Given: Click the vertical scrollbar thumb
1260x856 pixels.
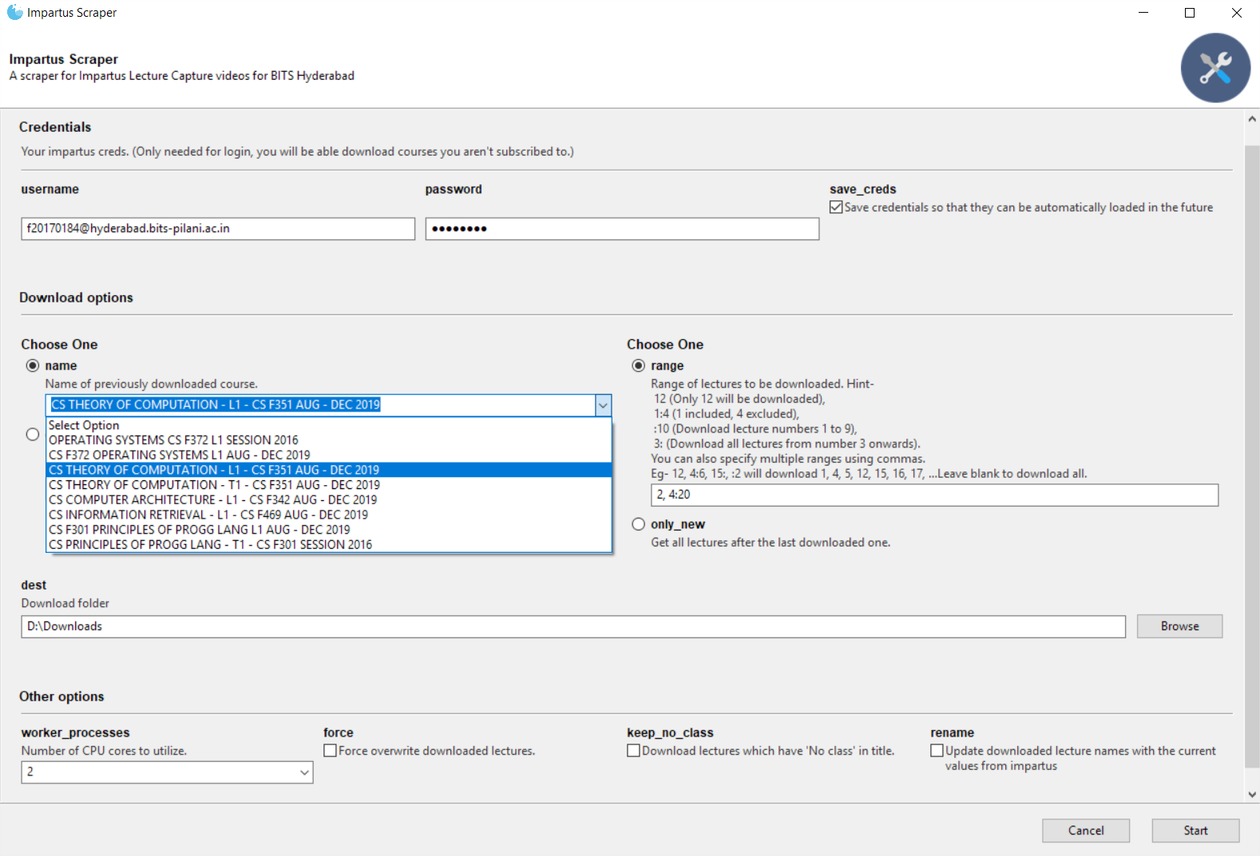Looking at the screenshot, I should click(1252, 456).
